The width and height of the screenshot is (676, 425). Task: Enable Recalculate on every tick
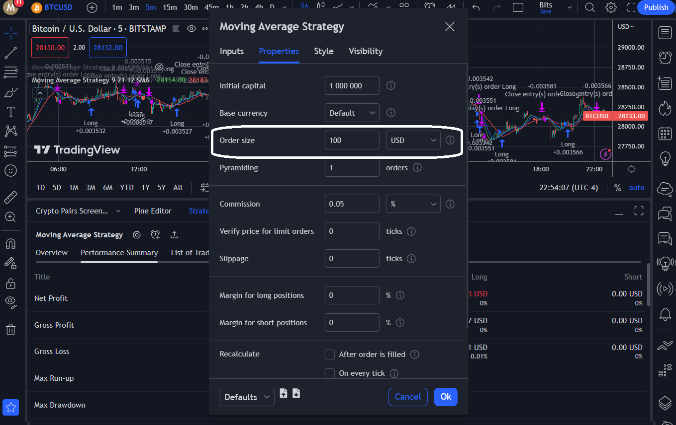tap(329, 373)
